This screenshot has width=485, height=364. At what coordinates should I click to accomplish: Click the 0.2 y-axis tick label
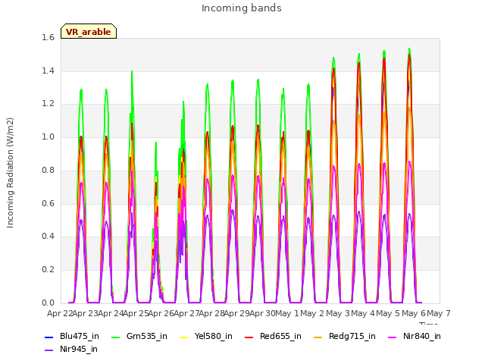[x=48, y=270]
